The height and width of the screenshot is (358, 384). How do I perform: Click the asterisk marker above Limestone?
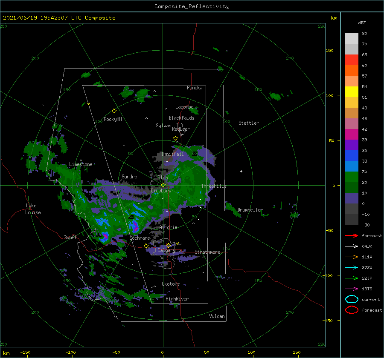81,160
